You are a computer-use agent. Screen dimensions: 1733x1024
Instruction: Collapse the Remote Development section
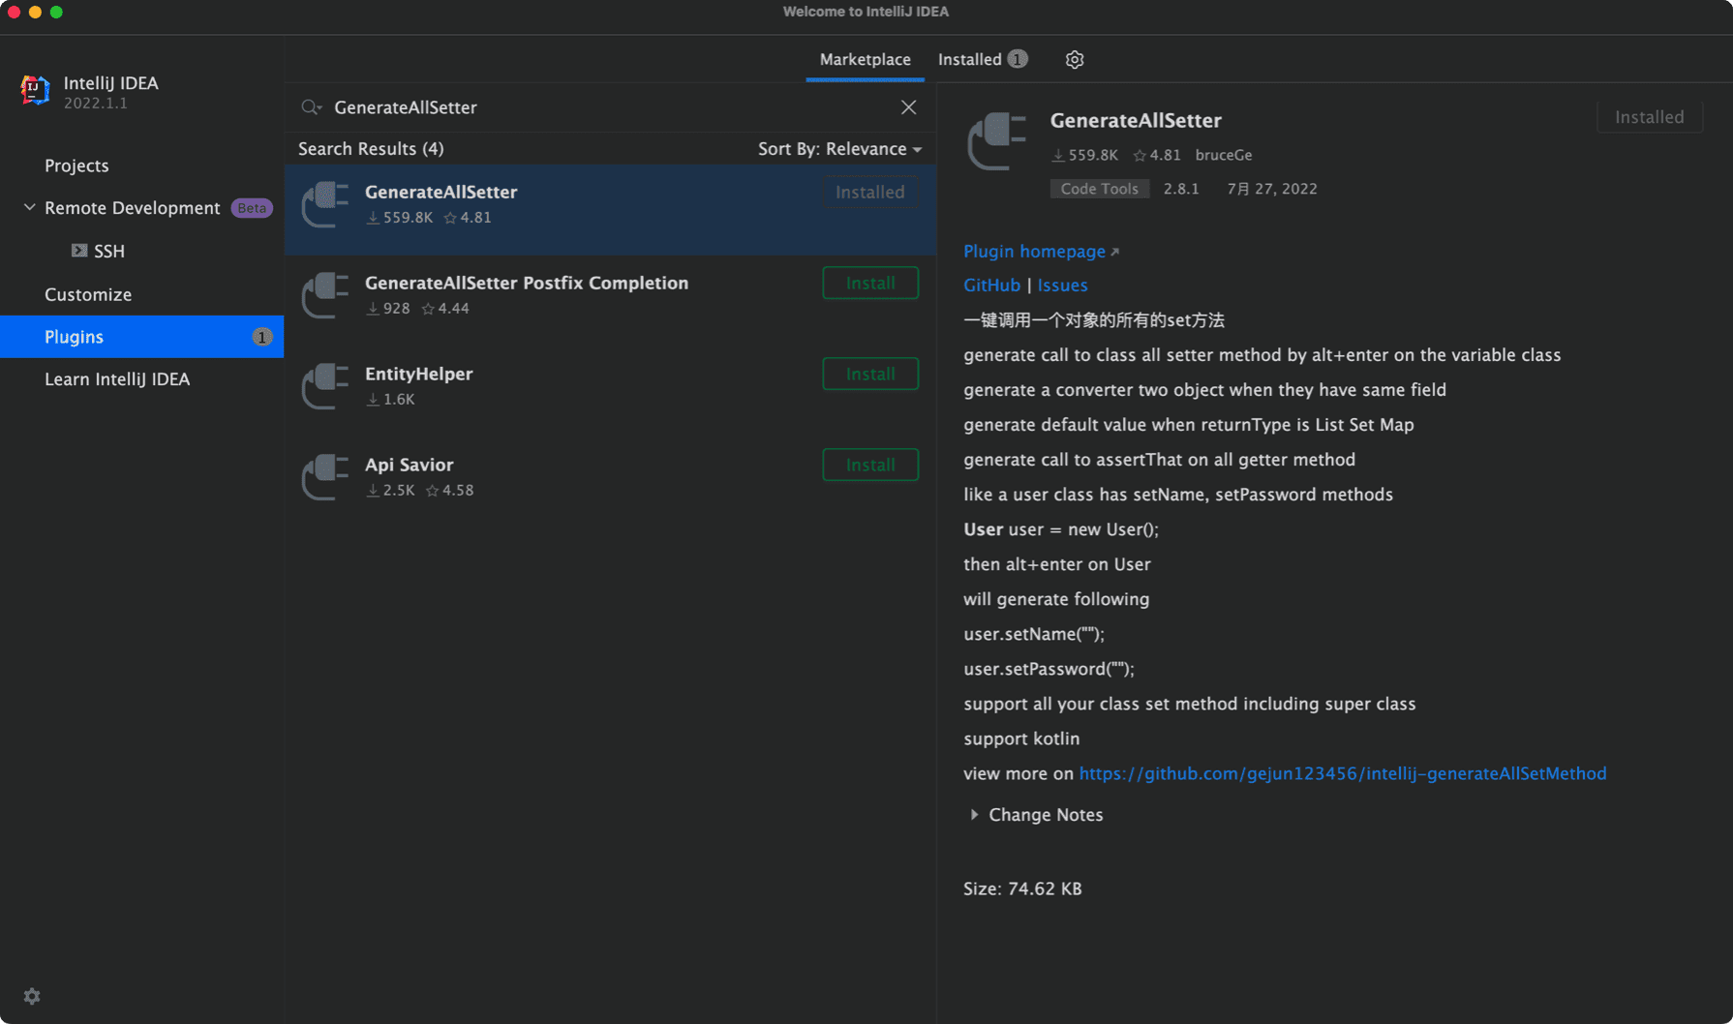(29, 207)
